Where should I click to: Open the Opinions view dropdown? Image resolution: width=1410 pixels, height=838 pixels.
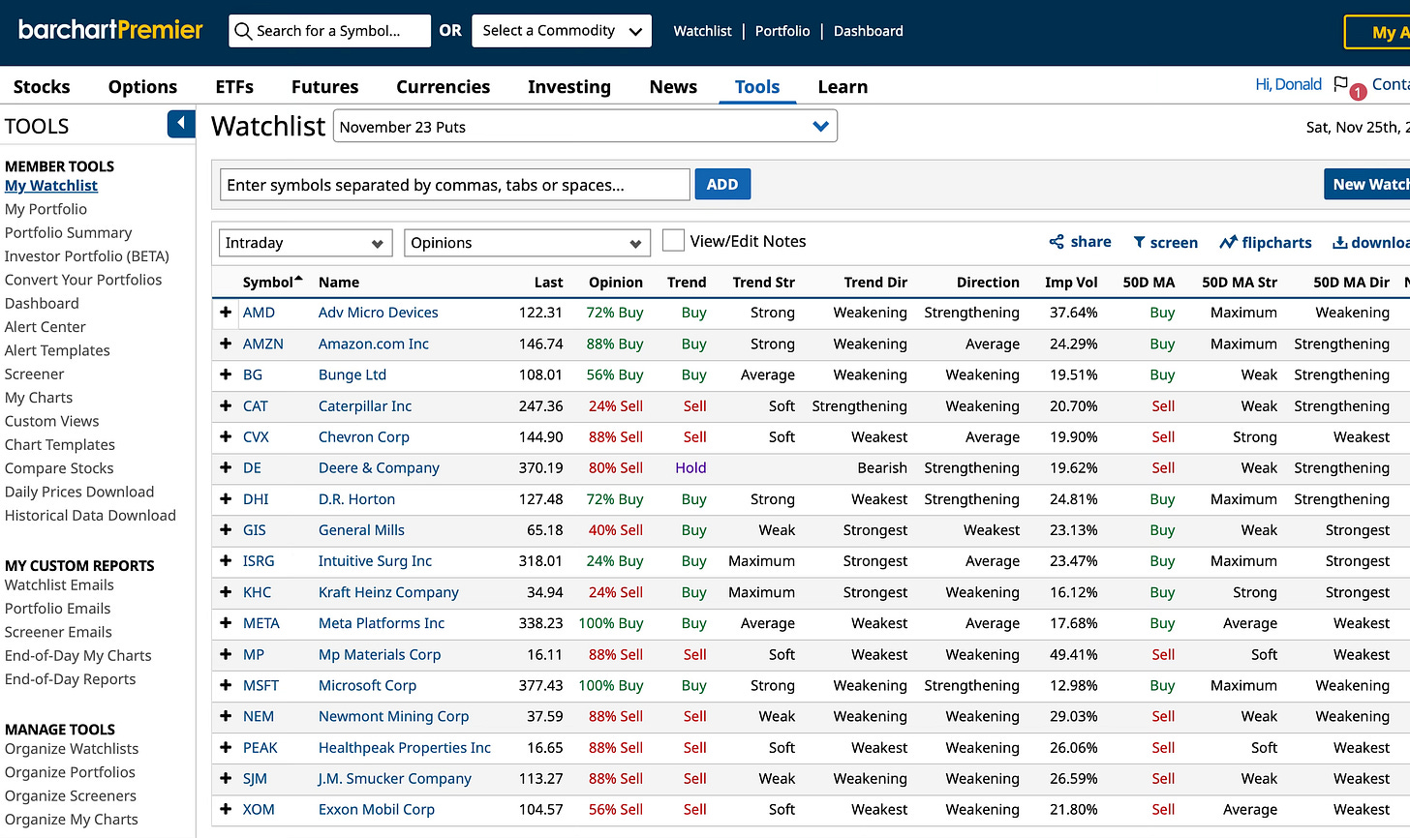pyautogui.click(x=527, y=243)
